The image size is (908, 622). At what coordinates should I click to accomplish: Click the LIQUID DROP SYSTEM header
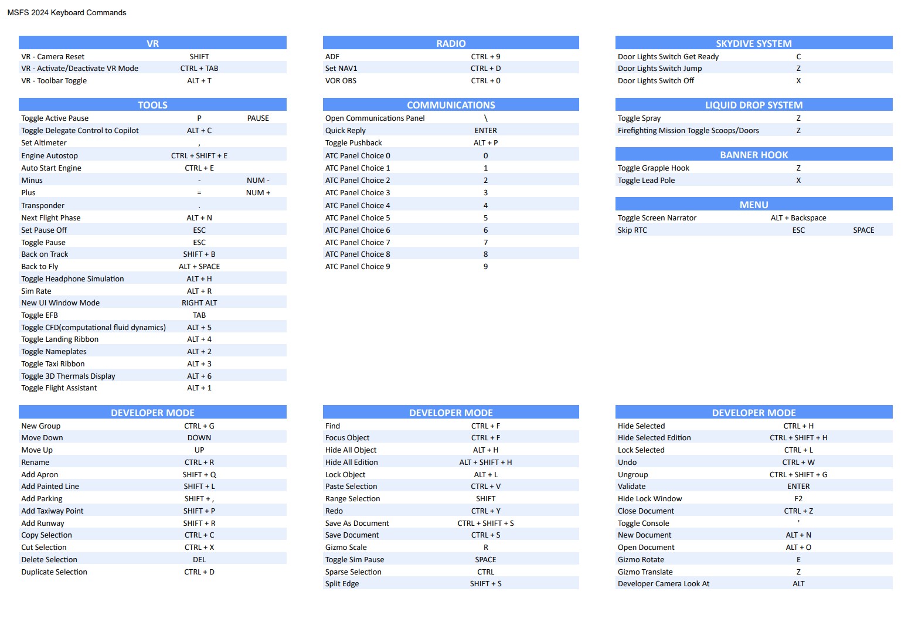tap(754, 105)
